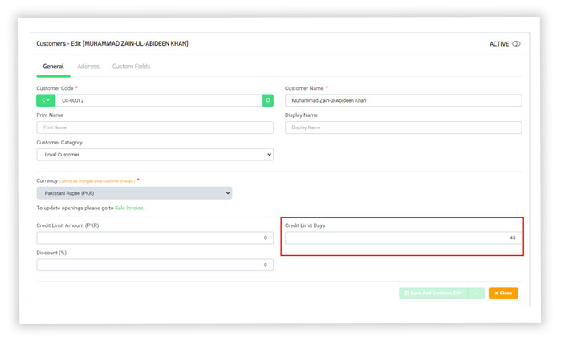Expand the arrow next to Save button
Image resolution: width=561 pixels, height=340 pixels.
point(477,293)
